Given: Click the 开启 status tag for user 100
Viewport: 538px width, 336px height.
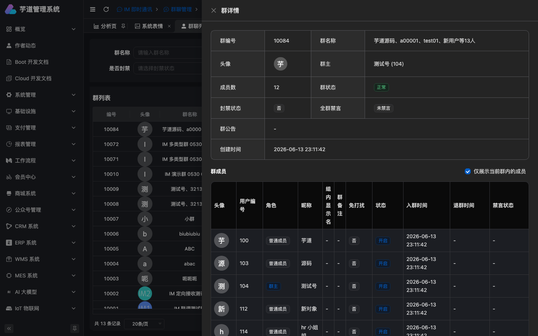Looking at the screenshot, I should 383,241.
